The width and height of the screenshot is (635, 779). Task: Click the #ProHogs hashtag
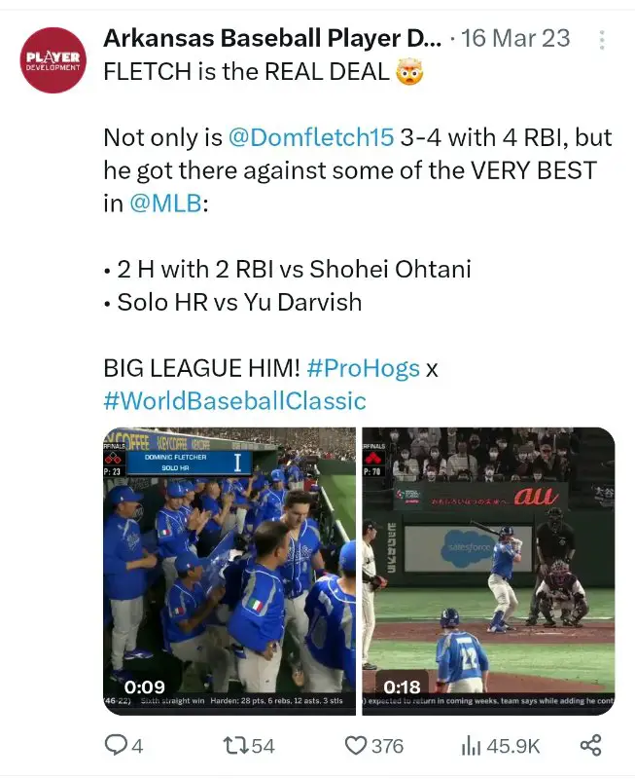point(363,369)
